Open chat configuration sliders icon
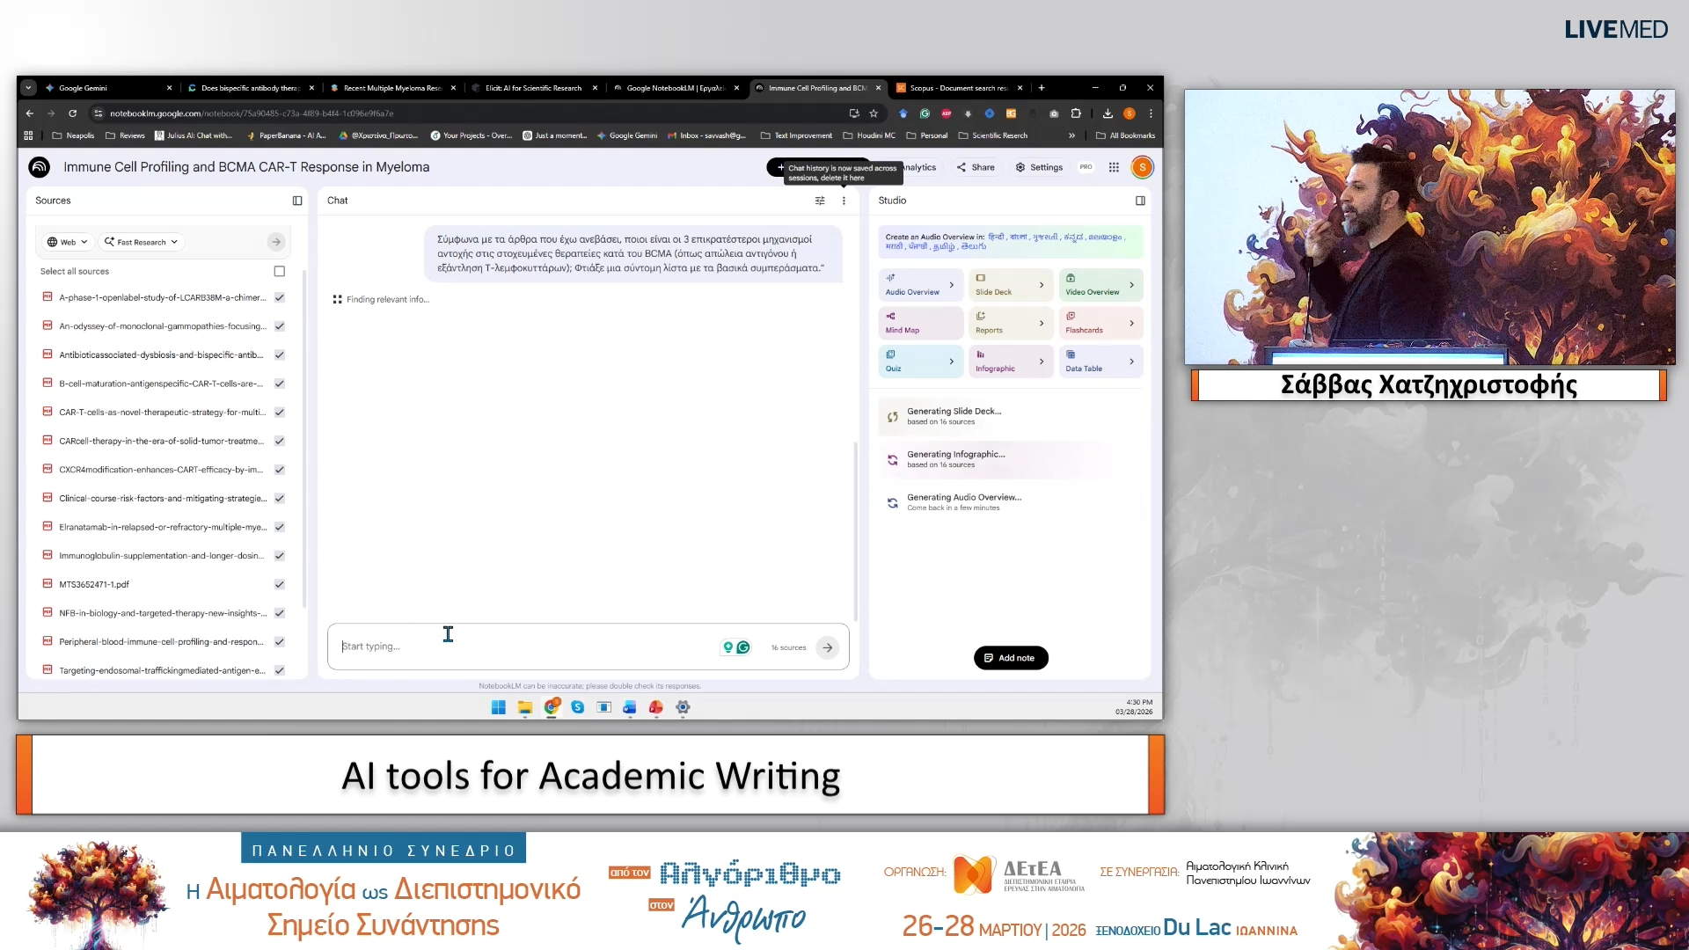Image resolution: width=1689 pixels, height=950 pixels. (x=820, y=201)
